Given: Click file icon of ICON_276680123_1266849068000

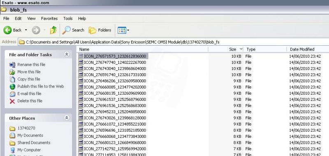Looking at the screenshot, I should (x=81, y=142).
